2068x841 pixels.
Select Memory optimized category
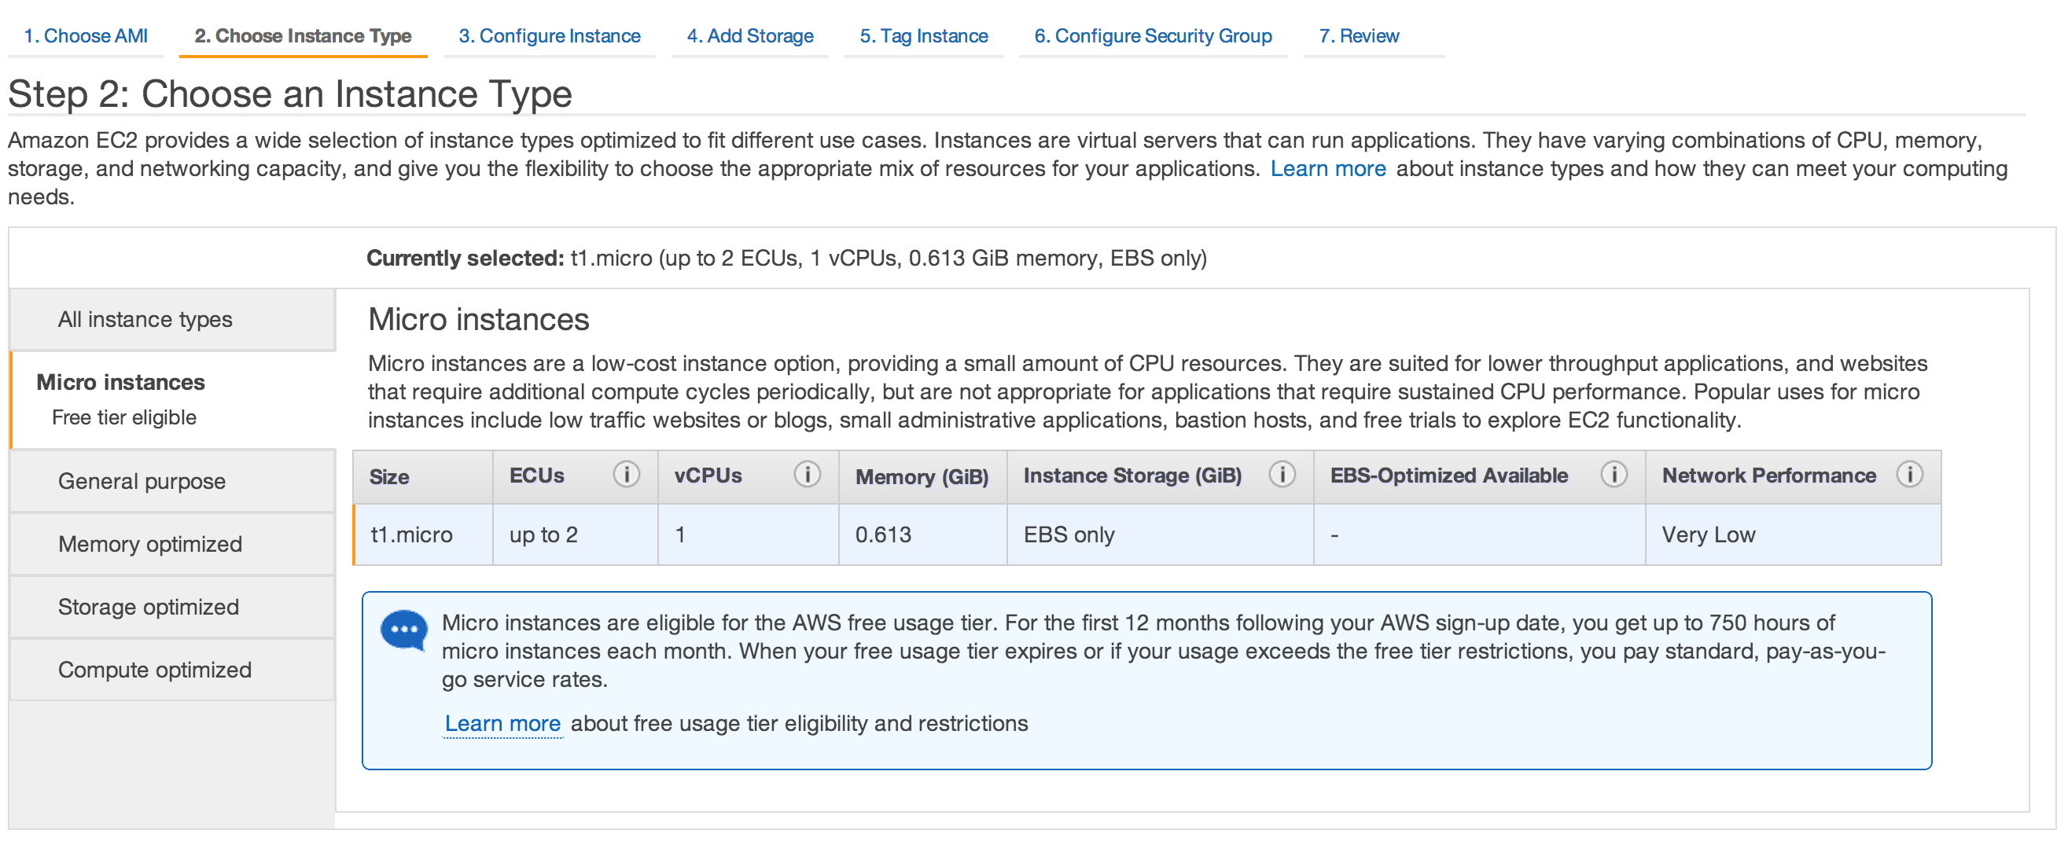point(173,544)
